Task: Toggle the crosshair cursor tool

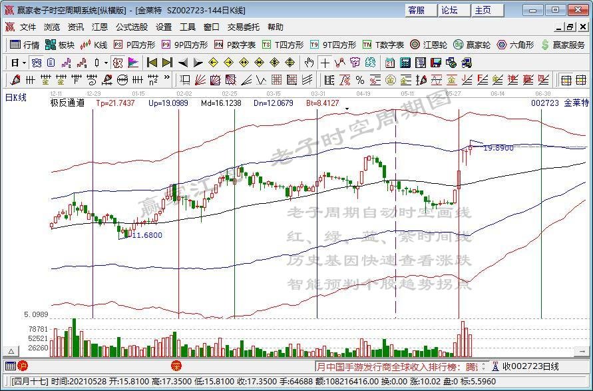Action: tap(325, 63)
